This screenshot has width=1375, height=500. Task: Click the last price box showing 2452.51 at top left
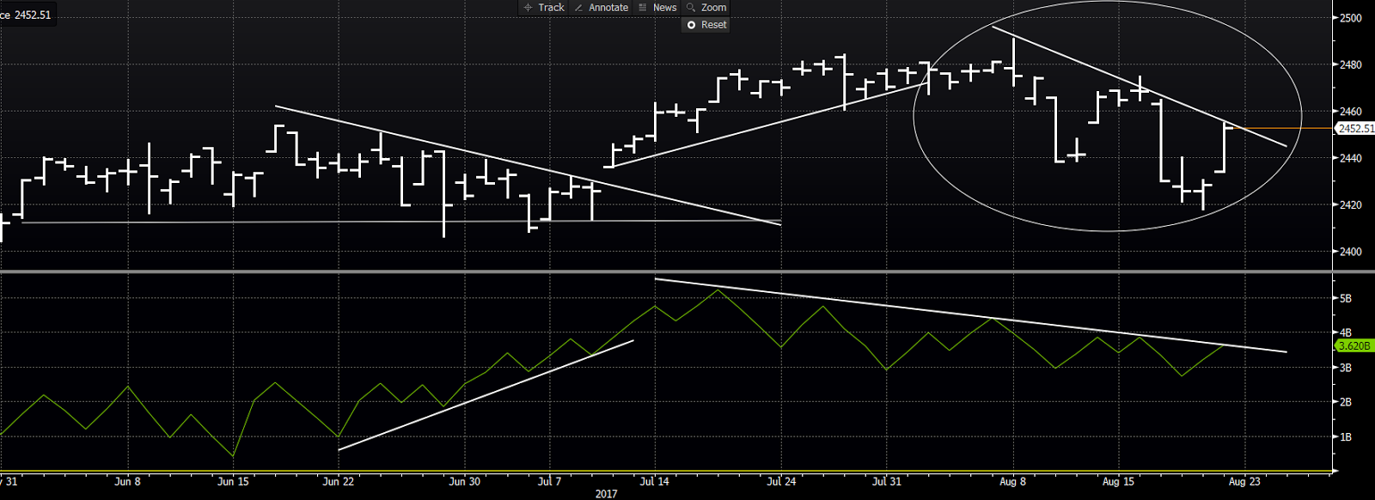27,15
